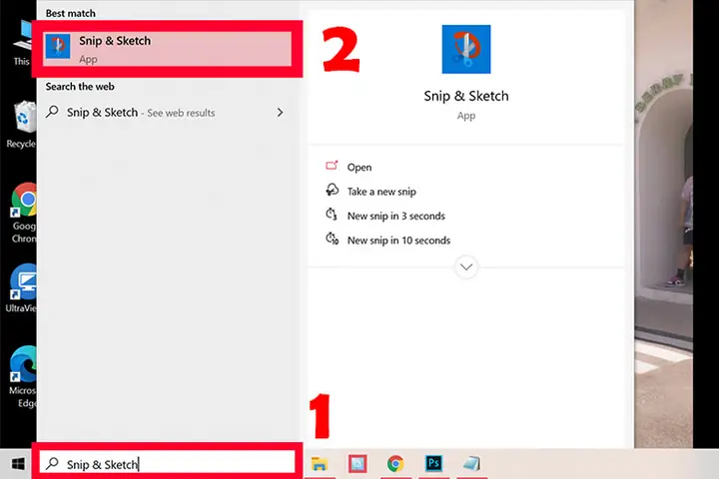Open the pink photo app on taskbar
This screenshot has height=479, width=719.
(358, 464)
